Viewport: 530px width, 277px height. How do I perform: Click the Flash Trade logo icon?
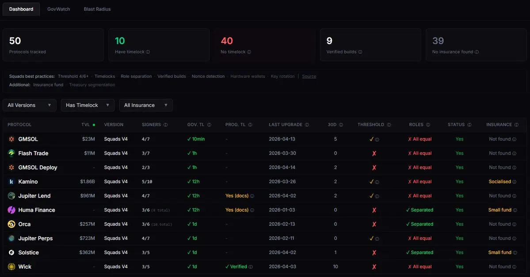click(11, 153)
